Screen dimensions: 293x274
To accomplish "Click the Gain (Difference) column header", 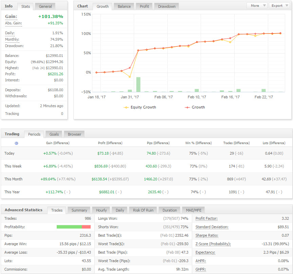I will [x=58, y=143].
